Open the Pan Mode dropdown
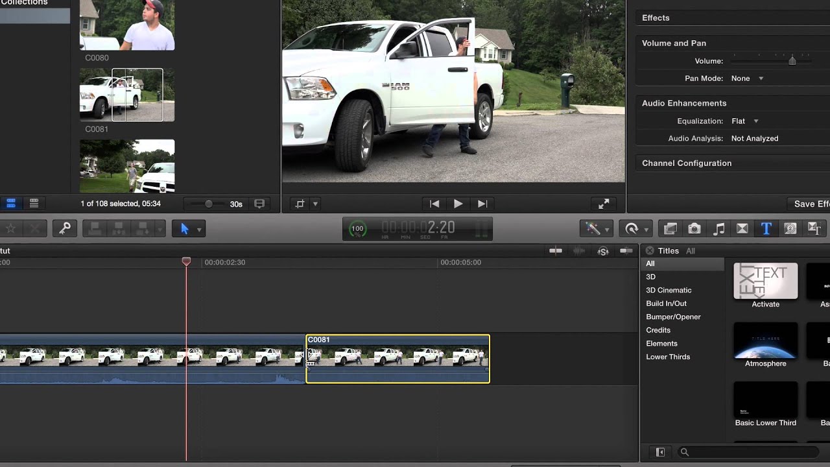 click(747, 78)
